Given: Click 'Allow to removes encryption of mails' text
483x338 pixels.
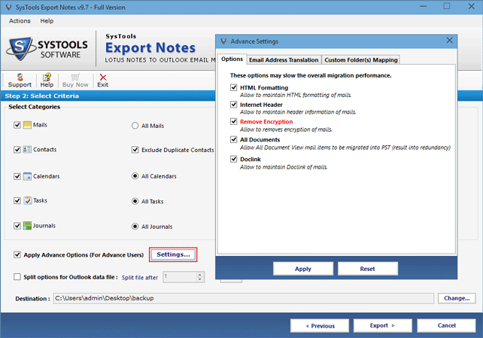Looking at the screenshot, I should pyautogui.click(x=286, y=129).
